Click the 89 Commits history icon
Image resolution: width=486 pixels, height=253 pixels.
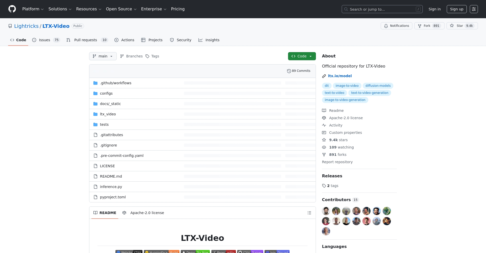point(289,71)
